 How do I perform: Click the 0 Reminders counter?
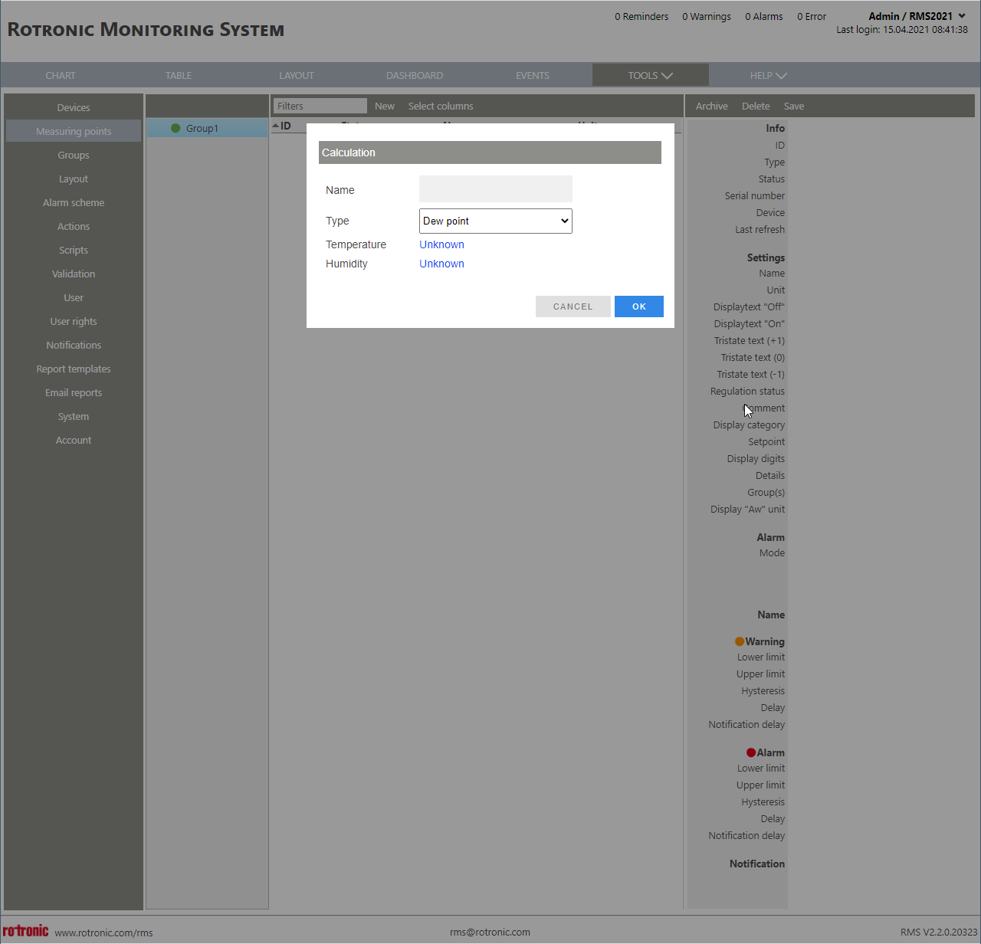(x=641, y=16)
